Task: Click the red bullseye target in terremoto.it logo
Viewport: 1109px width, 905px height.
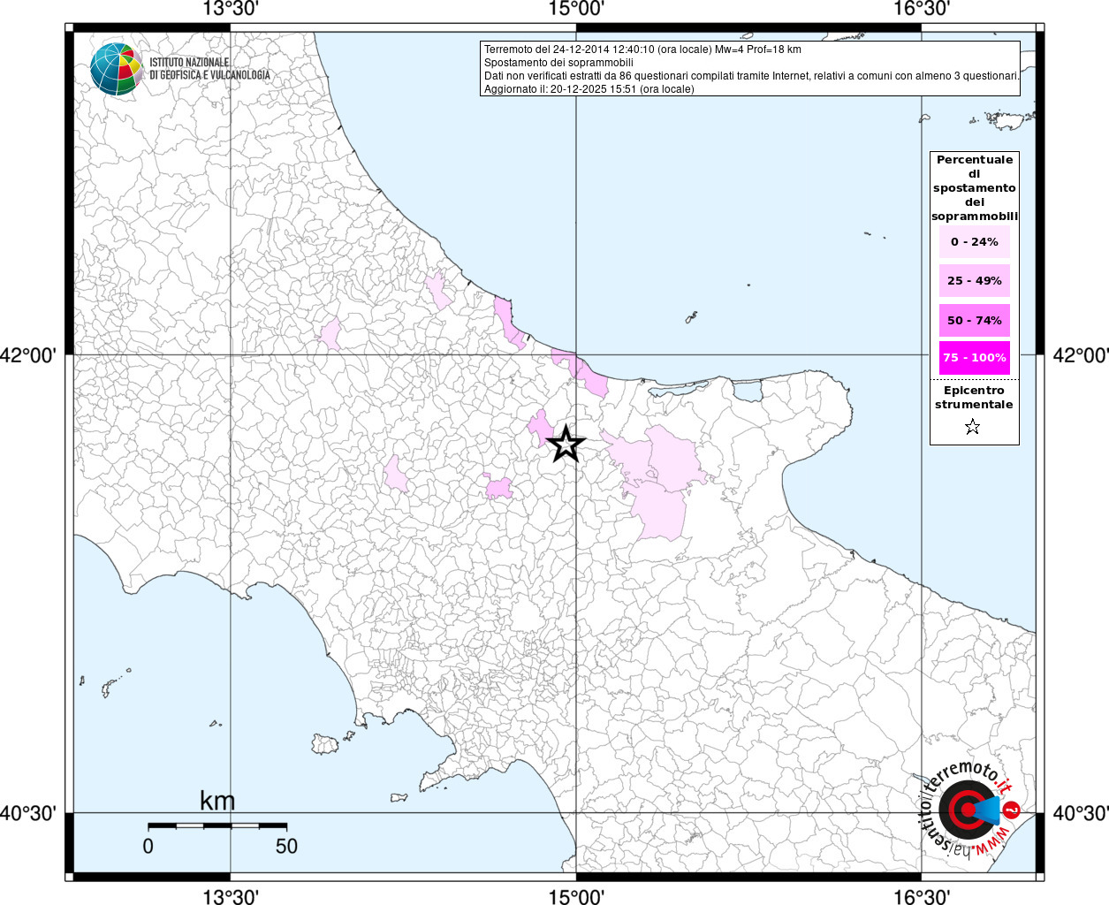Action: pos(966,809)
